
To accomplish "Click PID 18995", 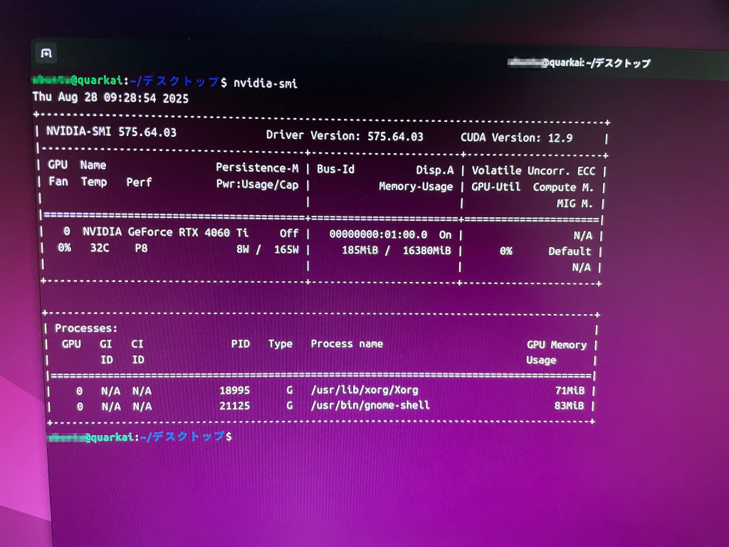I will pyautogui.click(x=235, y=390).
